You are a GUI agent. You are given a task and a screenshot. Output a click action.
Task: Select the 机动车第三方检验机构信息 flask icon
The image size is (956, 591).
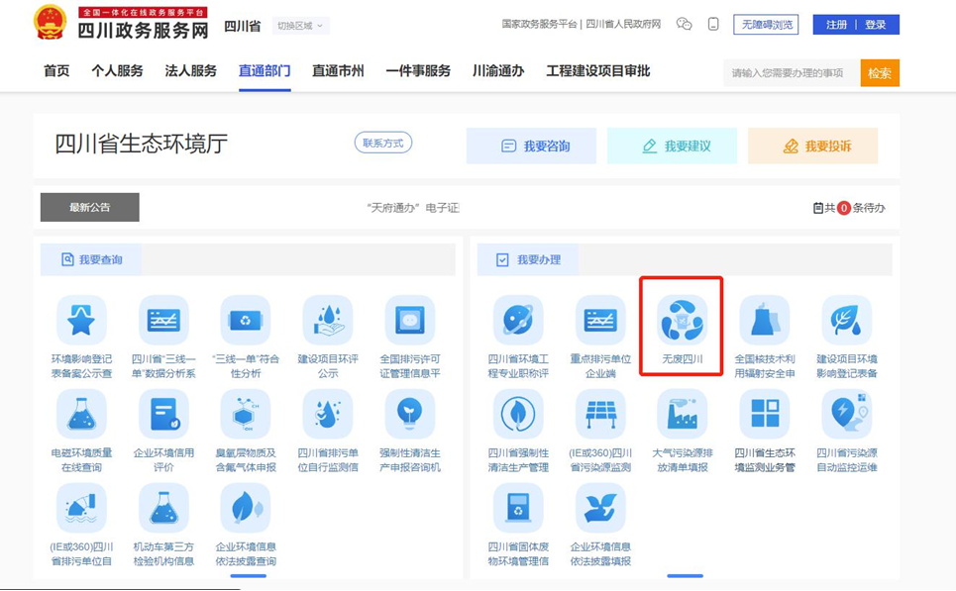(163, 510)
